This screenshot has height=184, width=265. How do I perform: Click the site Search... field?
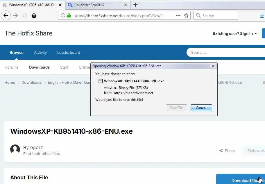point(225,52)
